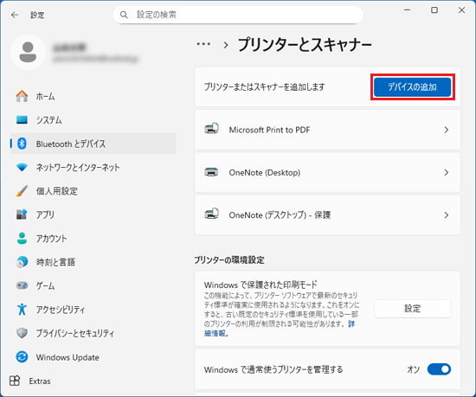The image size is (476, 397).
Task: Open Extras entry
Action: coord(30,381)
